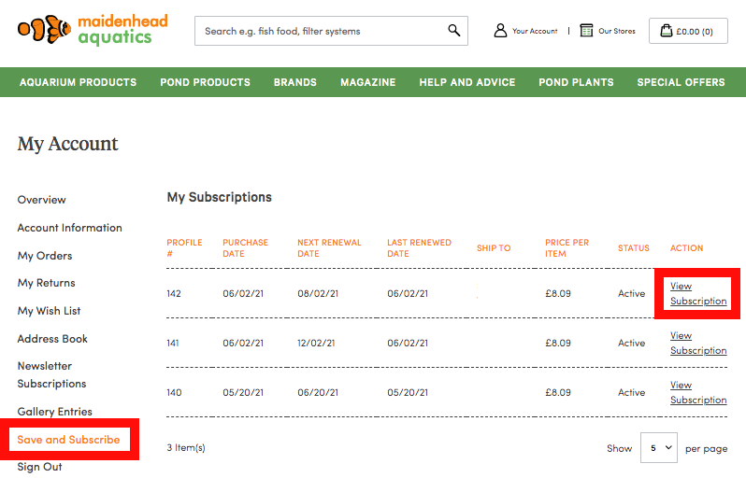Open Newsletter Subscriptions in sidebar
Viewport: 746px width, 492px height.
pos(51,374)
